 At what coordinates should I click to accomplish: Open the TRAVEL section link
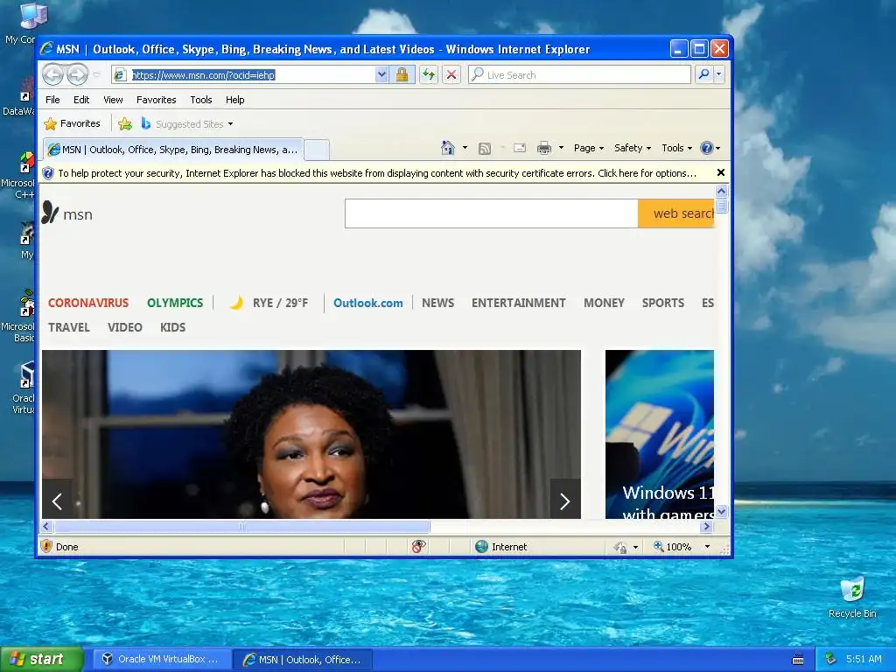pyautogui.click(x=69, y=327)
